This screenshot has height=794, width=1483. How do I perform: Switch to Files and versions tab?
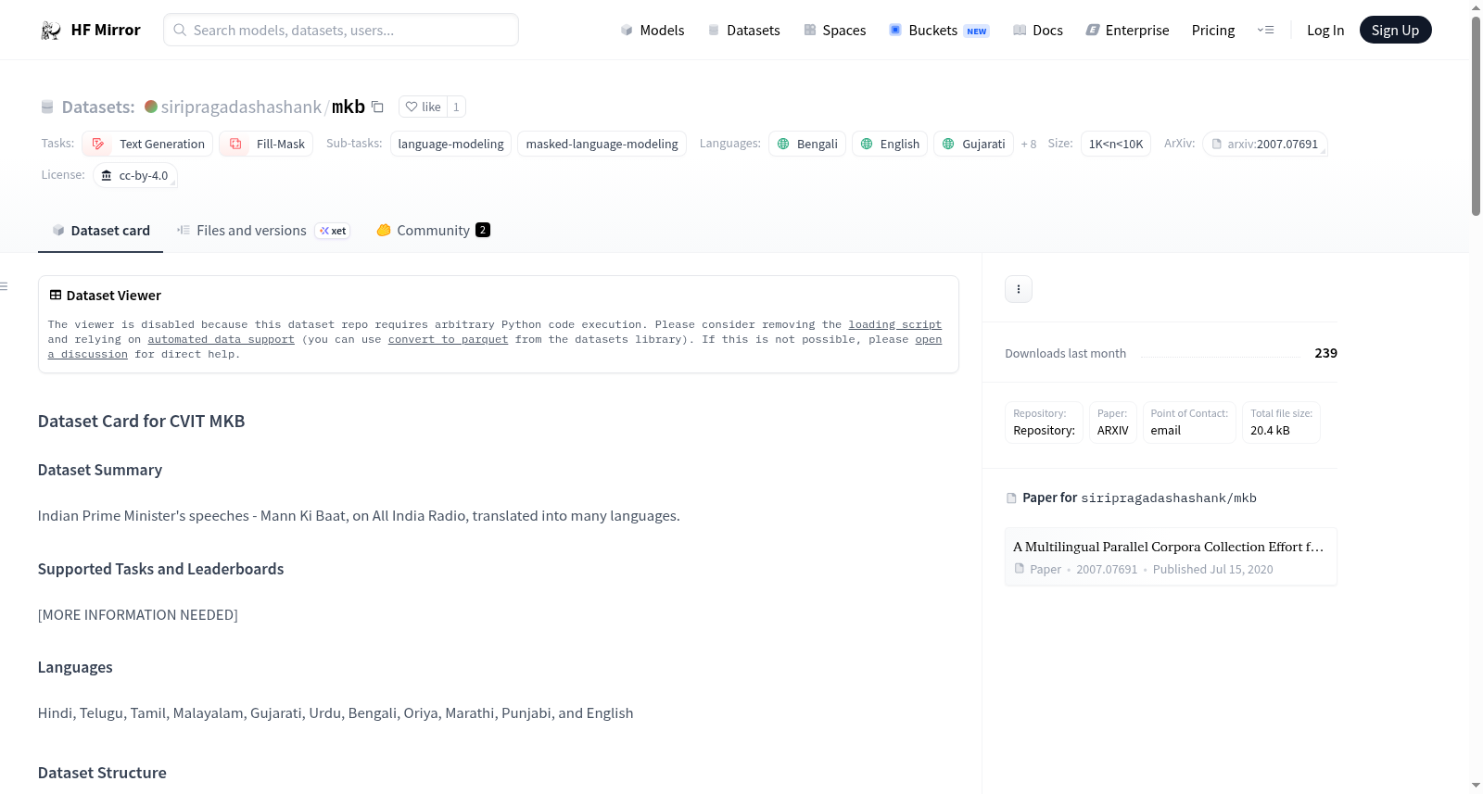point(263,231)
